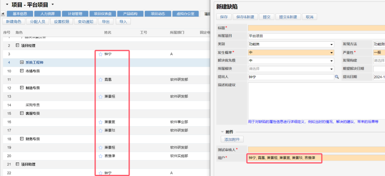Screen dimensions: 385x176
Task: Click the 变动通知 button
Action: pos(86,22)
